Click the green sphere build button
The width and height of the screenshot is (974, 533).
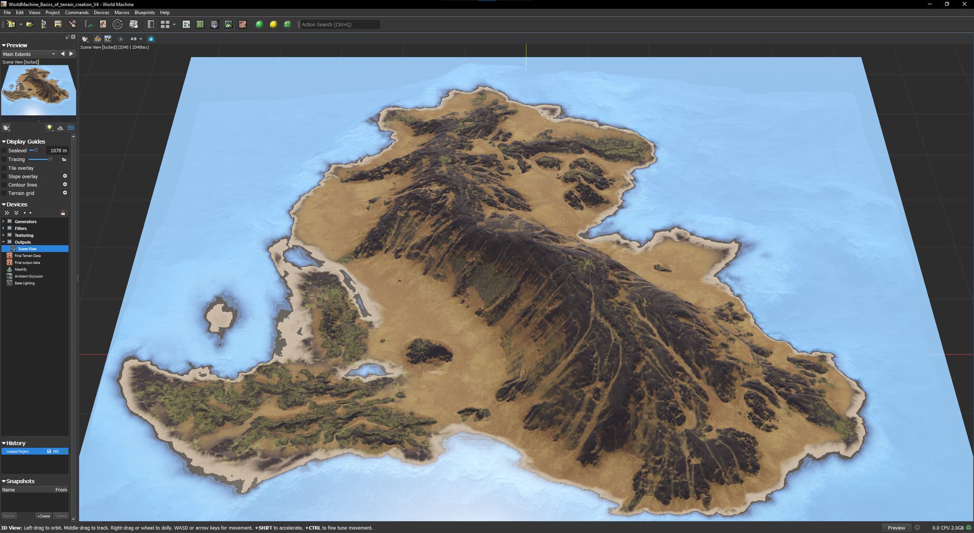click(259, 24)
